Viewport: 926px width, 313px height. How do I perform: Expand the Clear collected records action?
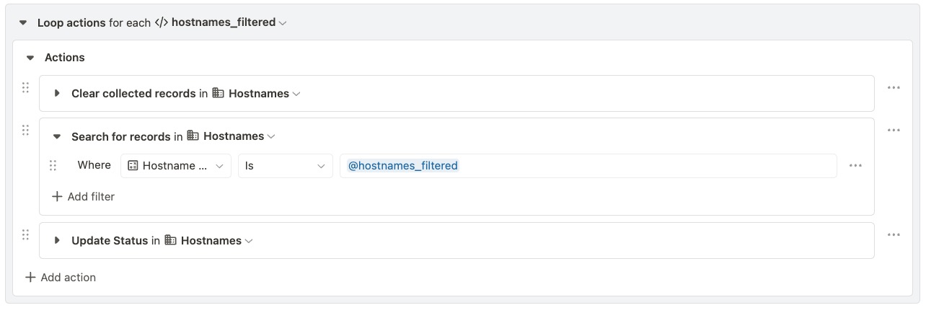pyautogui.click(x=57, y=94)
